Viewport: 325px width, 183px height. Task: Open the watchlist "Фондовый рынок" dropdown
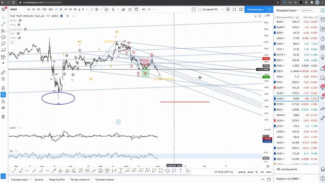[287, 10]
